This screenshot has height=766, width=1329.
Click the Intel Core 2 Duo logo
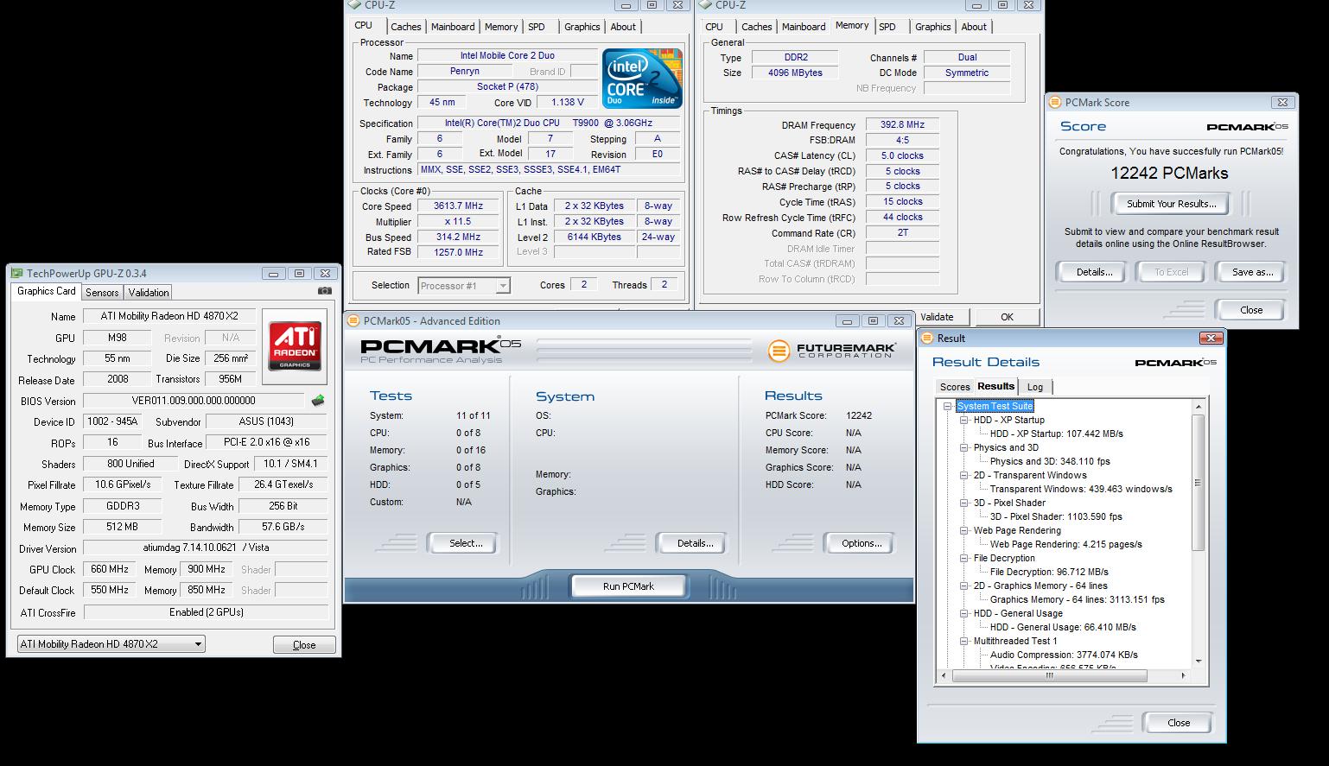click(642, 79)
